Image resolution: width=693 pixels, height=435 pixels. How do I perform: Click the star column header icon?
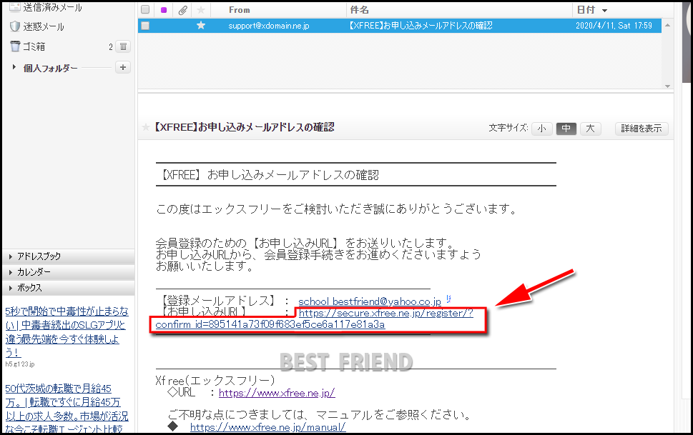[x=201, y=10]
